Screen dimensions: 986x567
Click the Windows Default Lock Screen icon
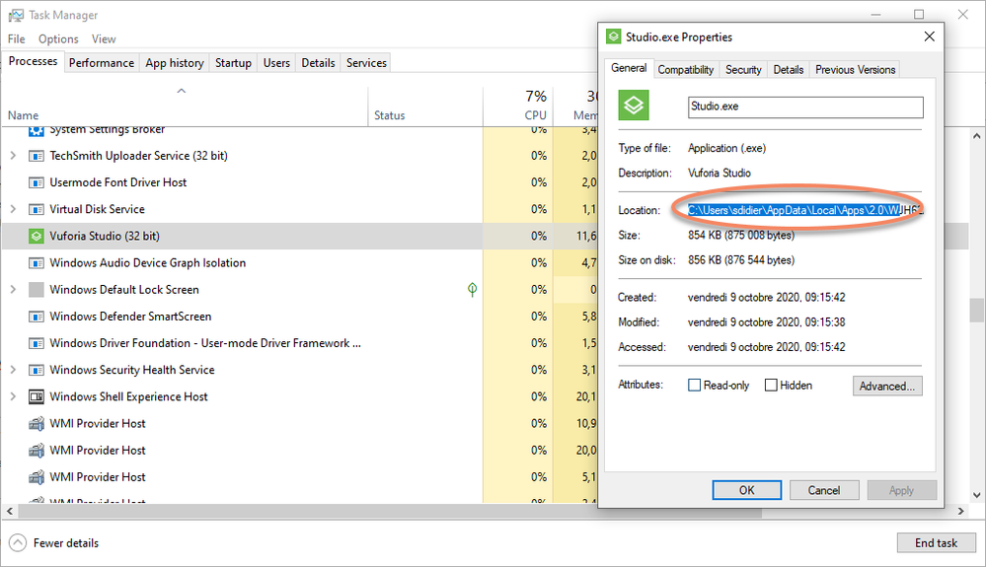point(37,290)
